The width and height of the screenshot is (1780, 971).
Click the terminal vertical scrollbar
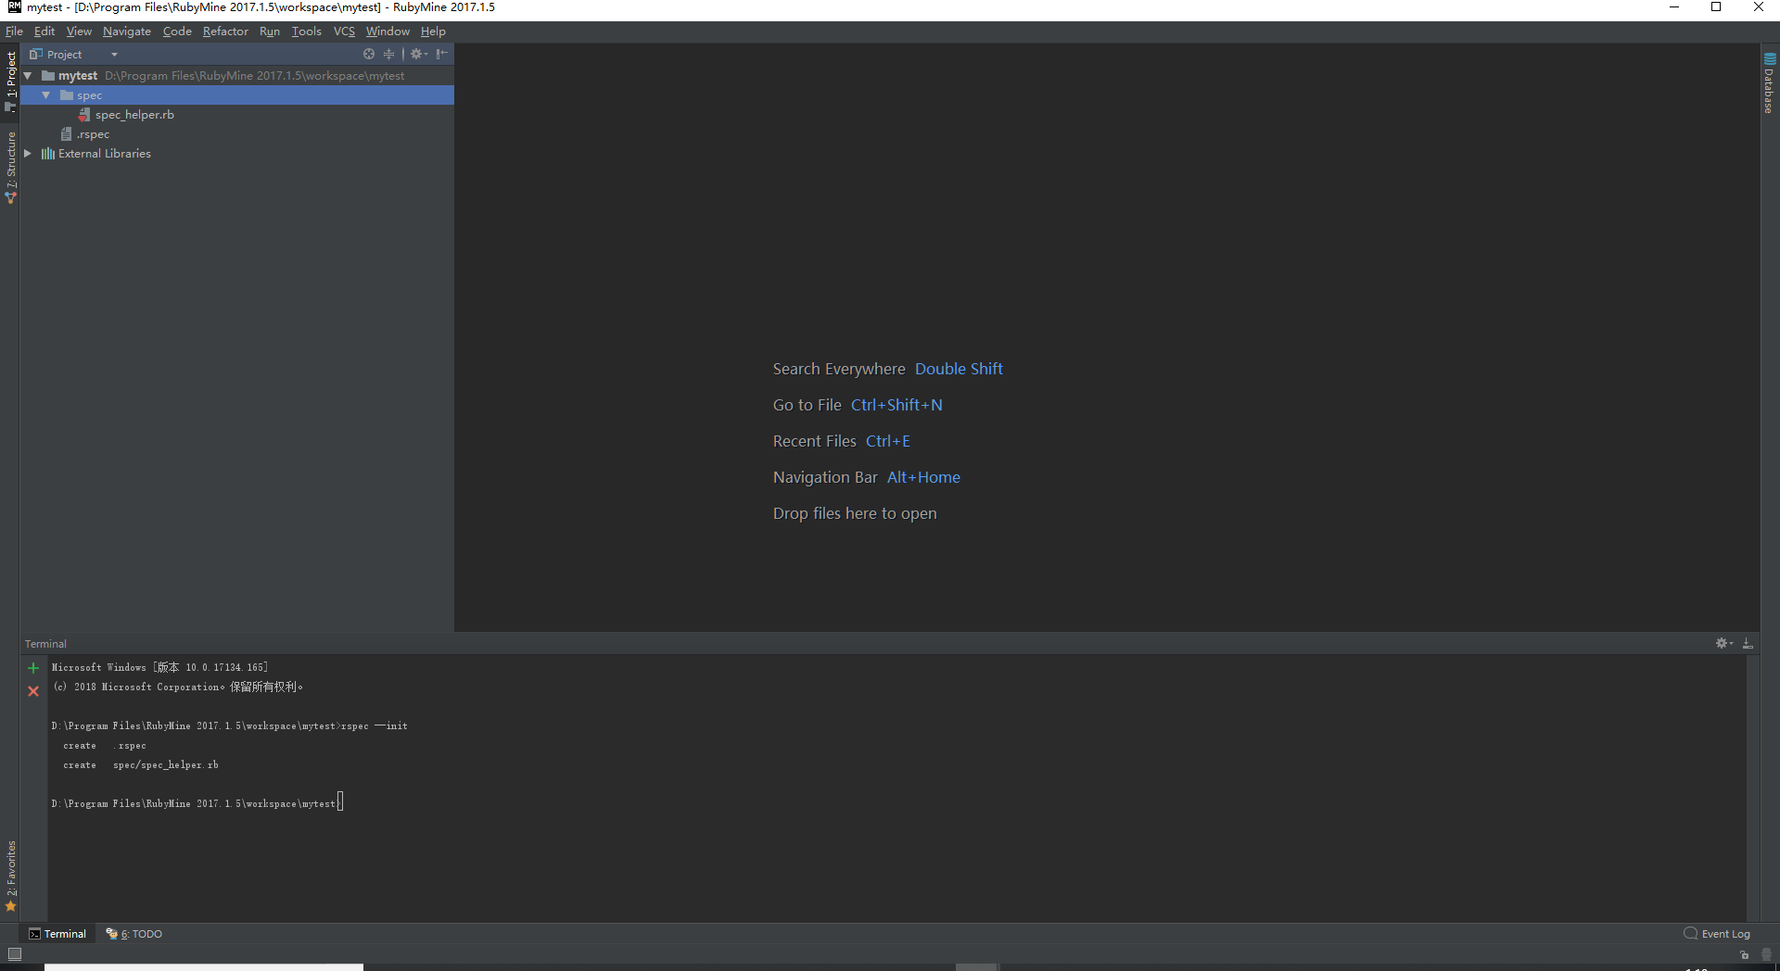[x=1752, y=788]
